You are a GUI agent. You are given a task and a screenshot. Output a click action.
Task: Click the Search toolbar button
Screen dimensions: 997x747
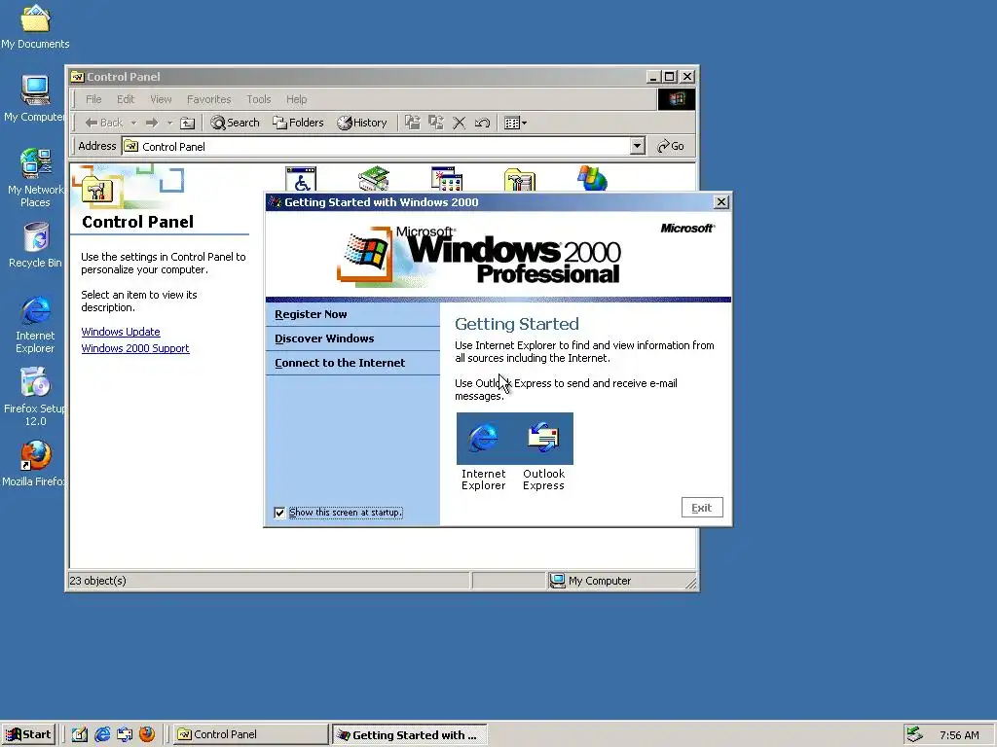click(x=236, y=123)
